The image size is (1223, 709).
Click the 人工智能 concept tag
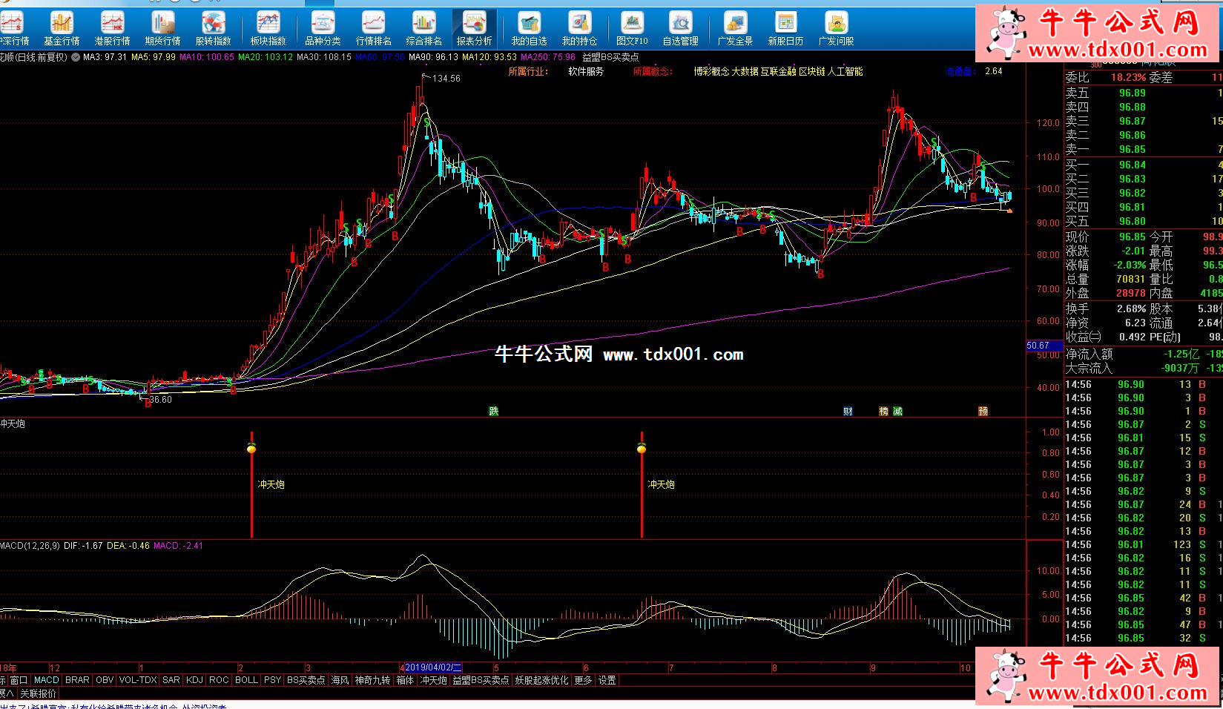[845, 71]
